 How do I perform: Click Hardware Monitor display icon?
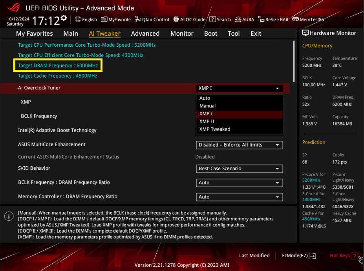[x=305, y=33]
